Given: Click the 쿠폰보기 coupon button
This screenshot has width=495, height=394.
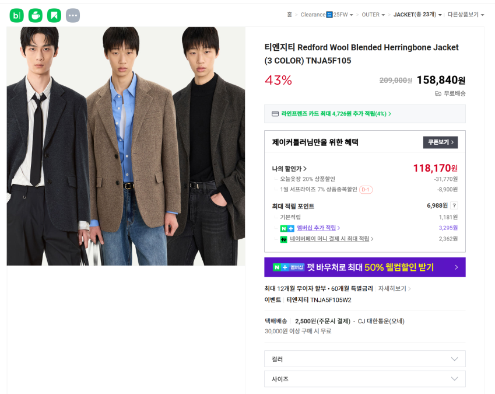Looking at the screenshot, I should point(440,142).
